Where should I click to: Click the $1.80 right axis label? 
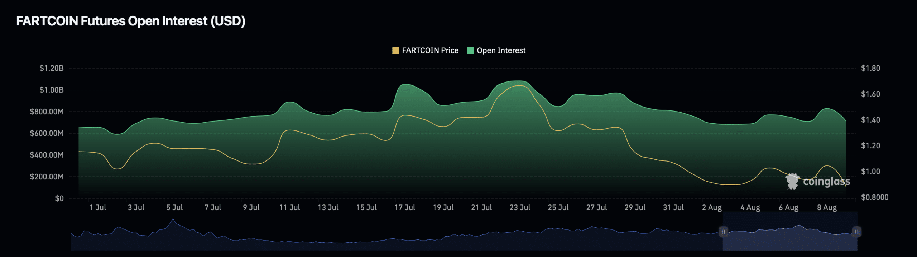[x=870, y=68]
